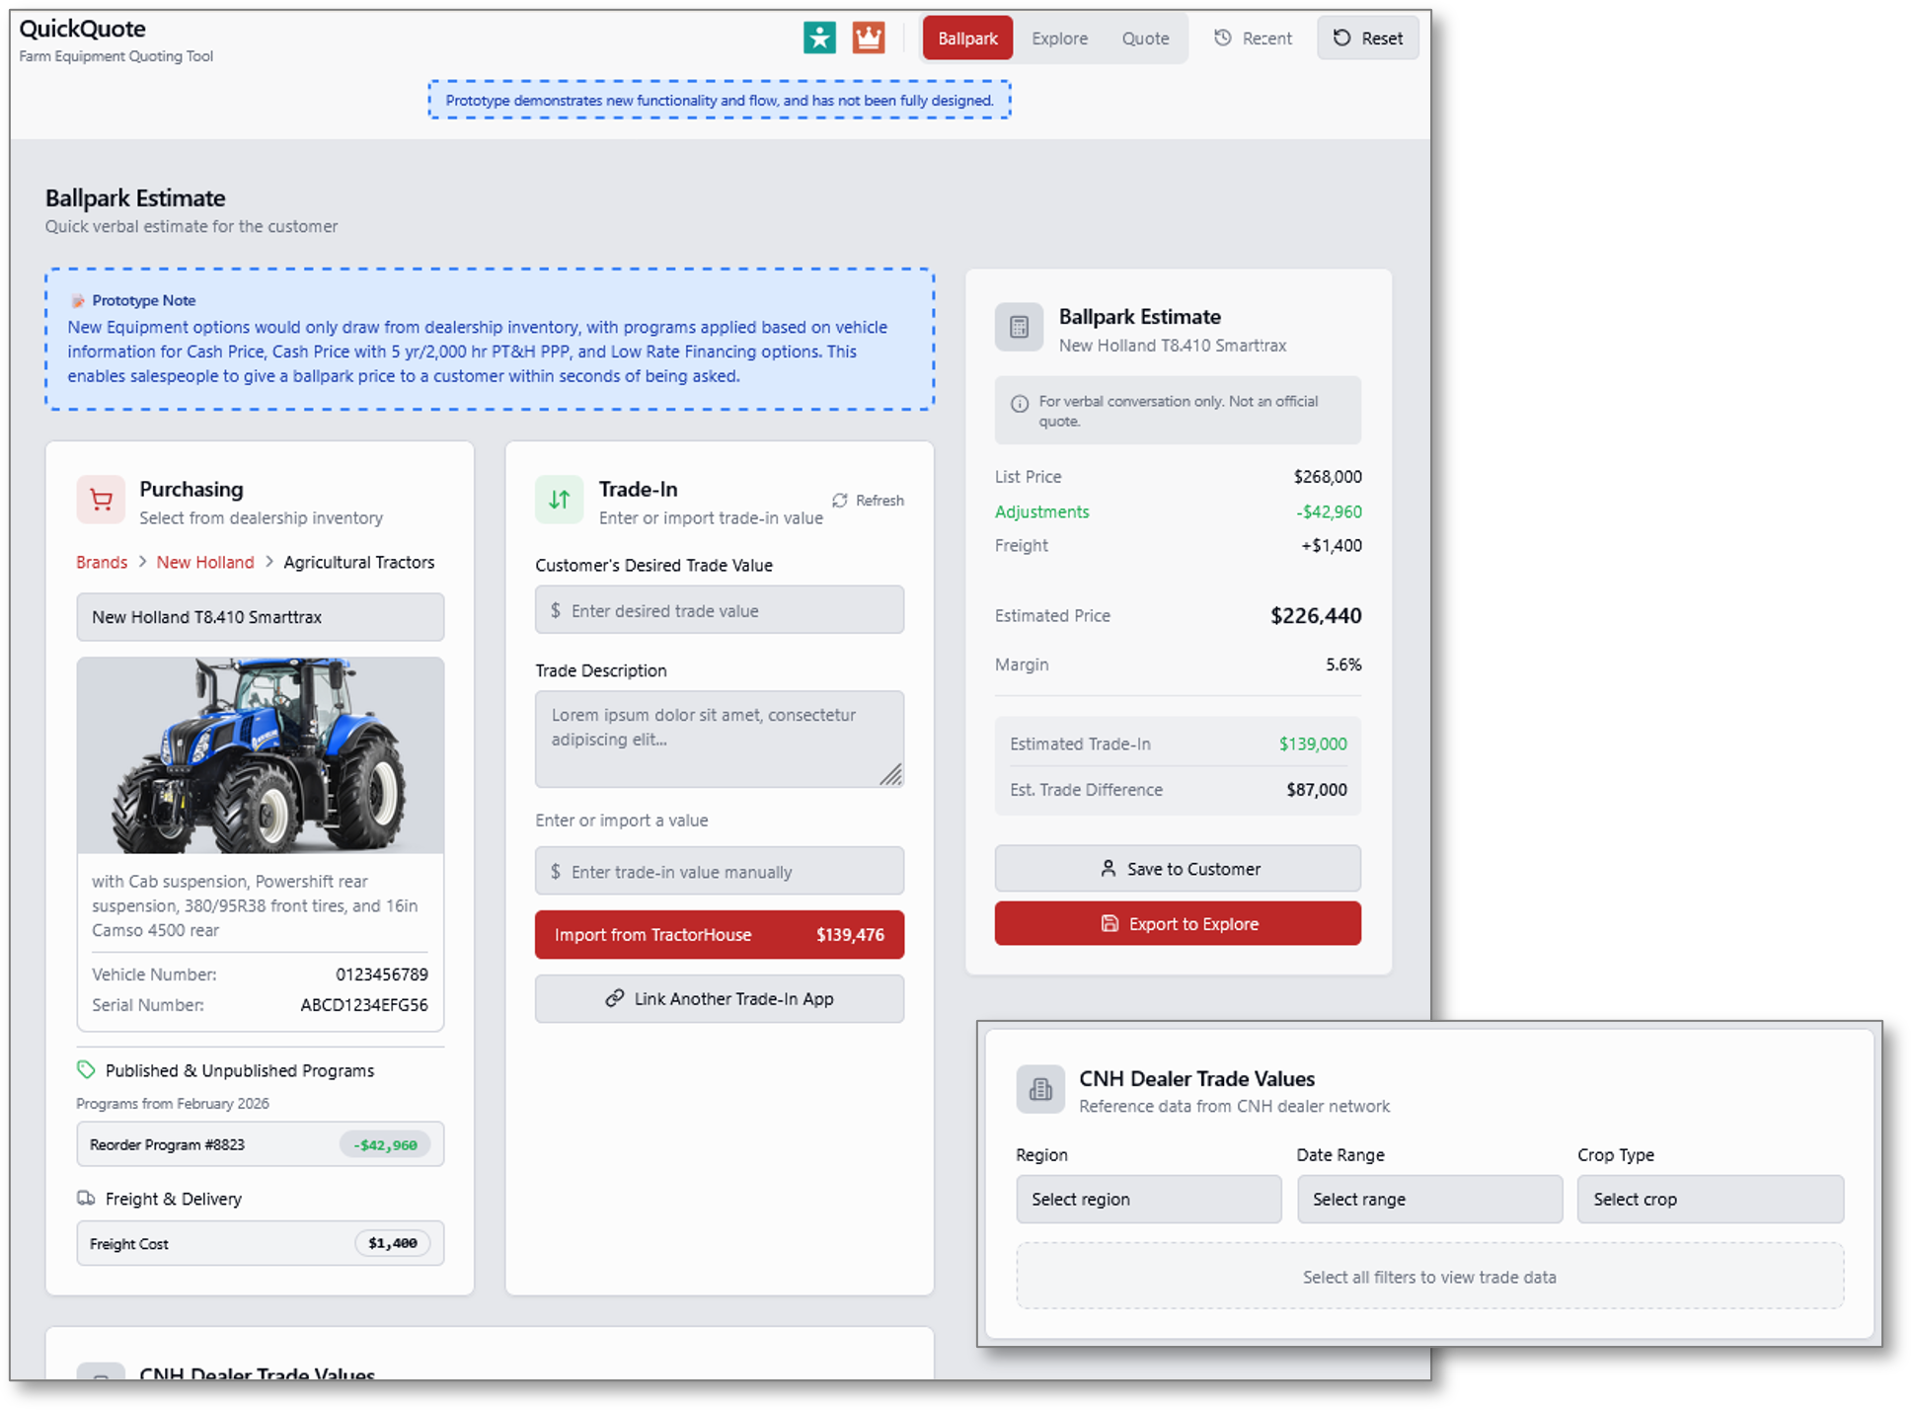
Task: Click the red shopping cart Purchasing icon
Action: (x=101, y=501)
